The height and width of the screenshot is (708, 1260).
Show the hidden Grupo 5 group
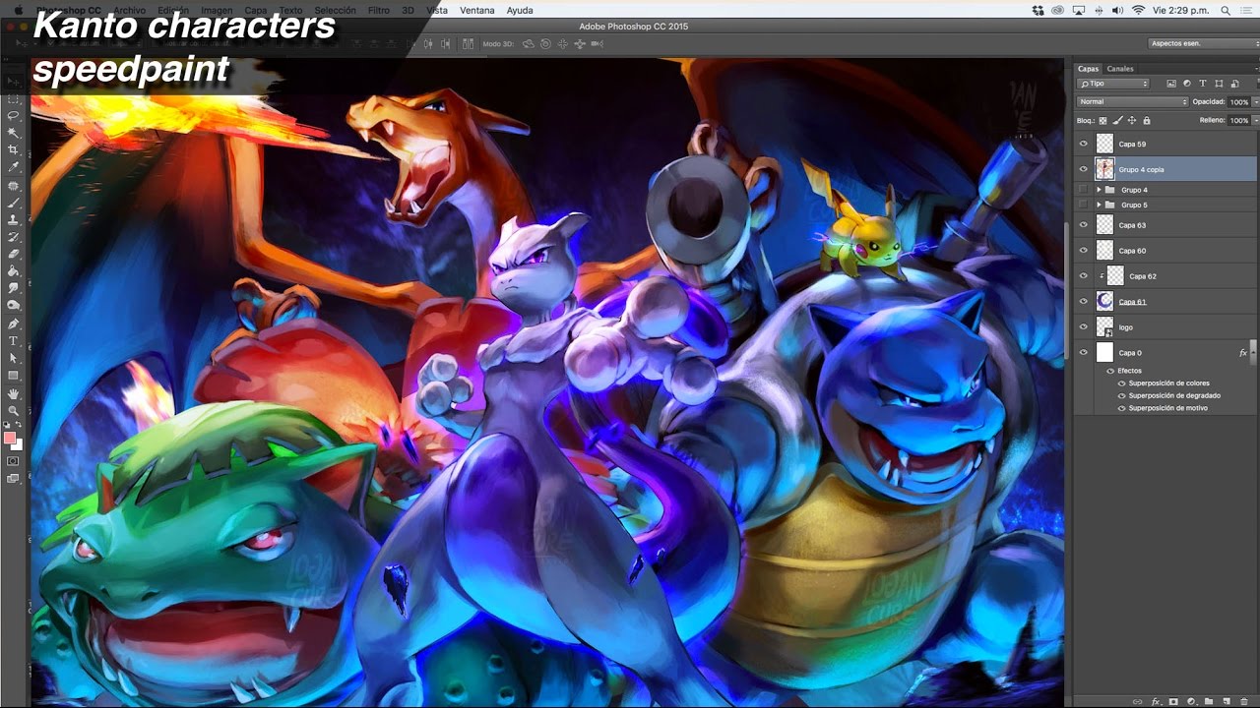click(1084, 205)
